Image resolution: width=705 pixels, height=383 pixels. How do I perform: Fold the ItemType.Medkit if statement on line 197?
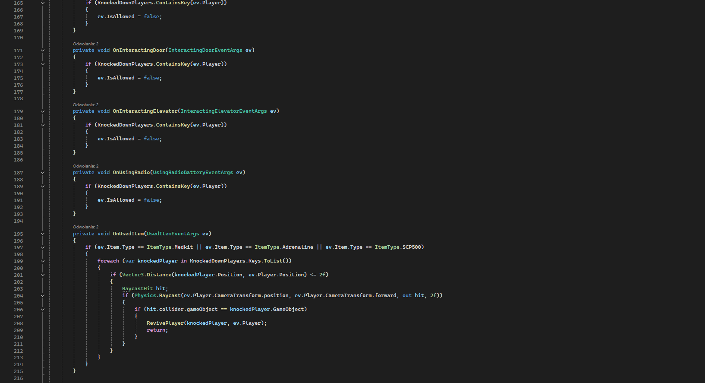tap(43, 247)
